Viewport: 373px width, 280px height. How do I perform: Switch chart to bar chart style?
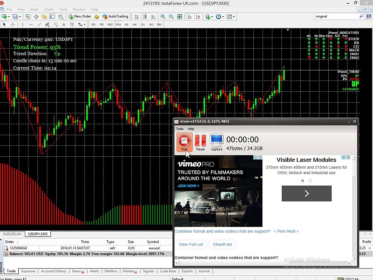click(137, 16)
